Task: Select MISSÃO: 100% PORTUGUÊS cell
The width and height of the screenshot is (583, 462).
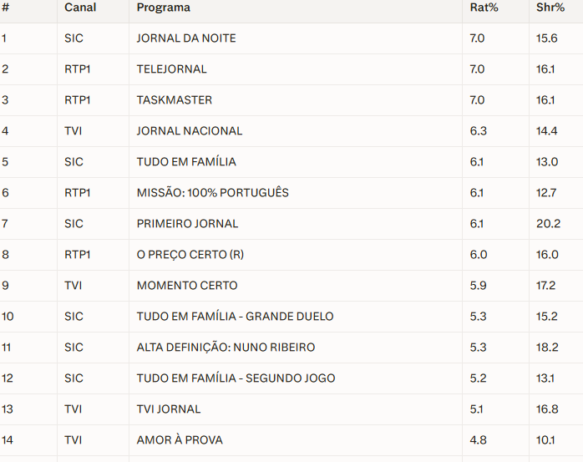Action: point(213,193)
